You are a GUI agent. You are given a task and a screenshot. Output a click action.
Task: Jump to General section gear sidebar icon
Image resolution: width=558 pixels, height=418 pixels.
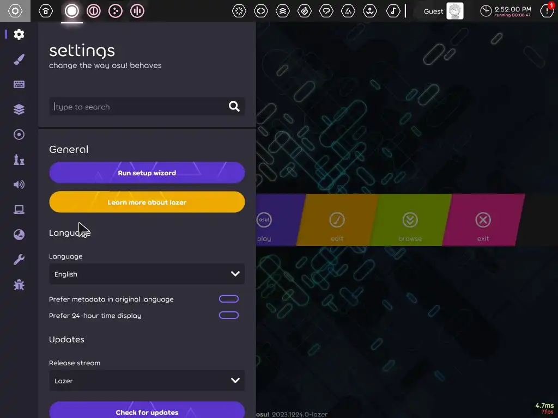click(19, 34)
